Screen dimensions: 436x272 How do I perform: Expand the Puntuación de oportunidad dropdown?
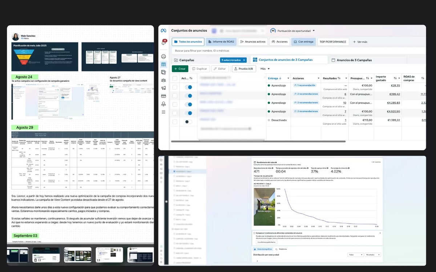tap(314, 31)
